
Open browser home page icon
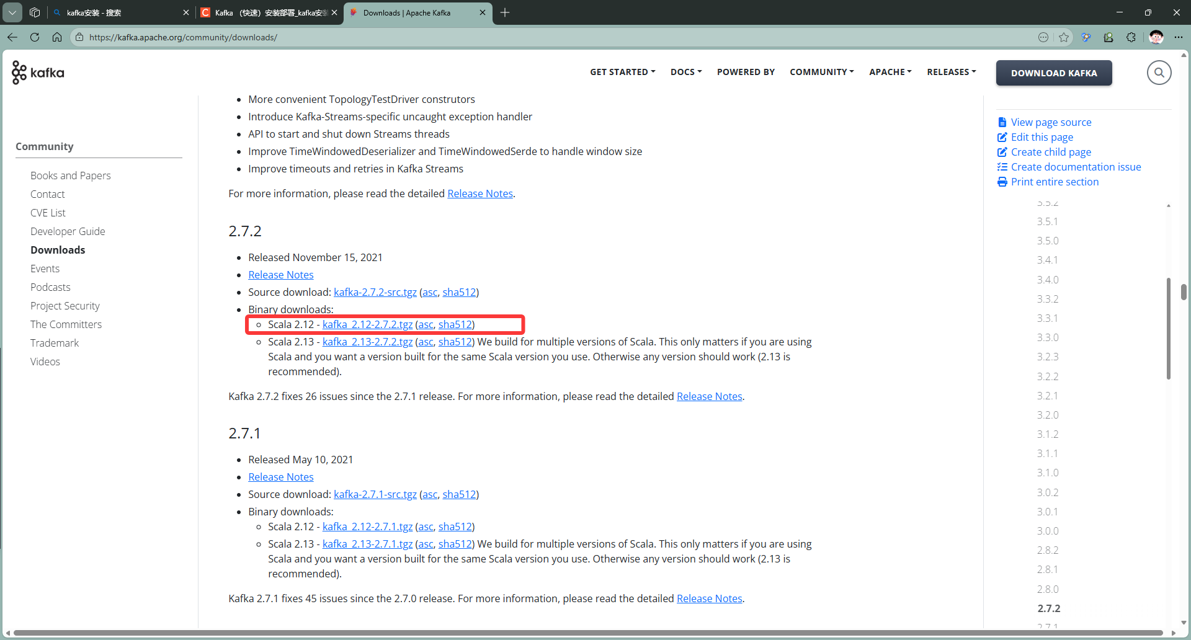pyautogui.click(x=57, y=37)
